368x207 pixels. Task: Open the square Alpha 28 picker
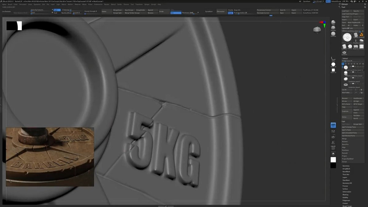(333, 71)
